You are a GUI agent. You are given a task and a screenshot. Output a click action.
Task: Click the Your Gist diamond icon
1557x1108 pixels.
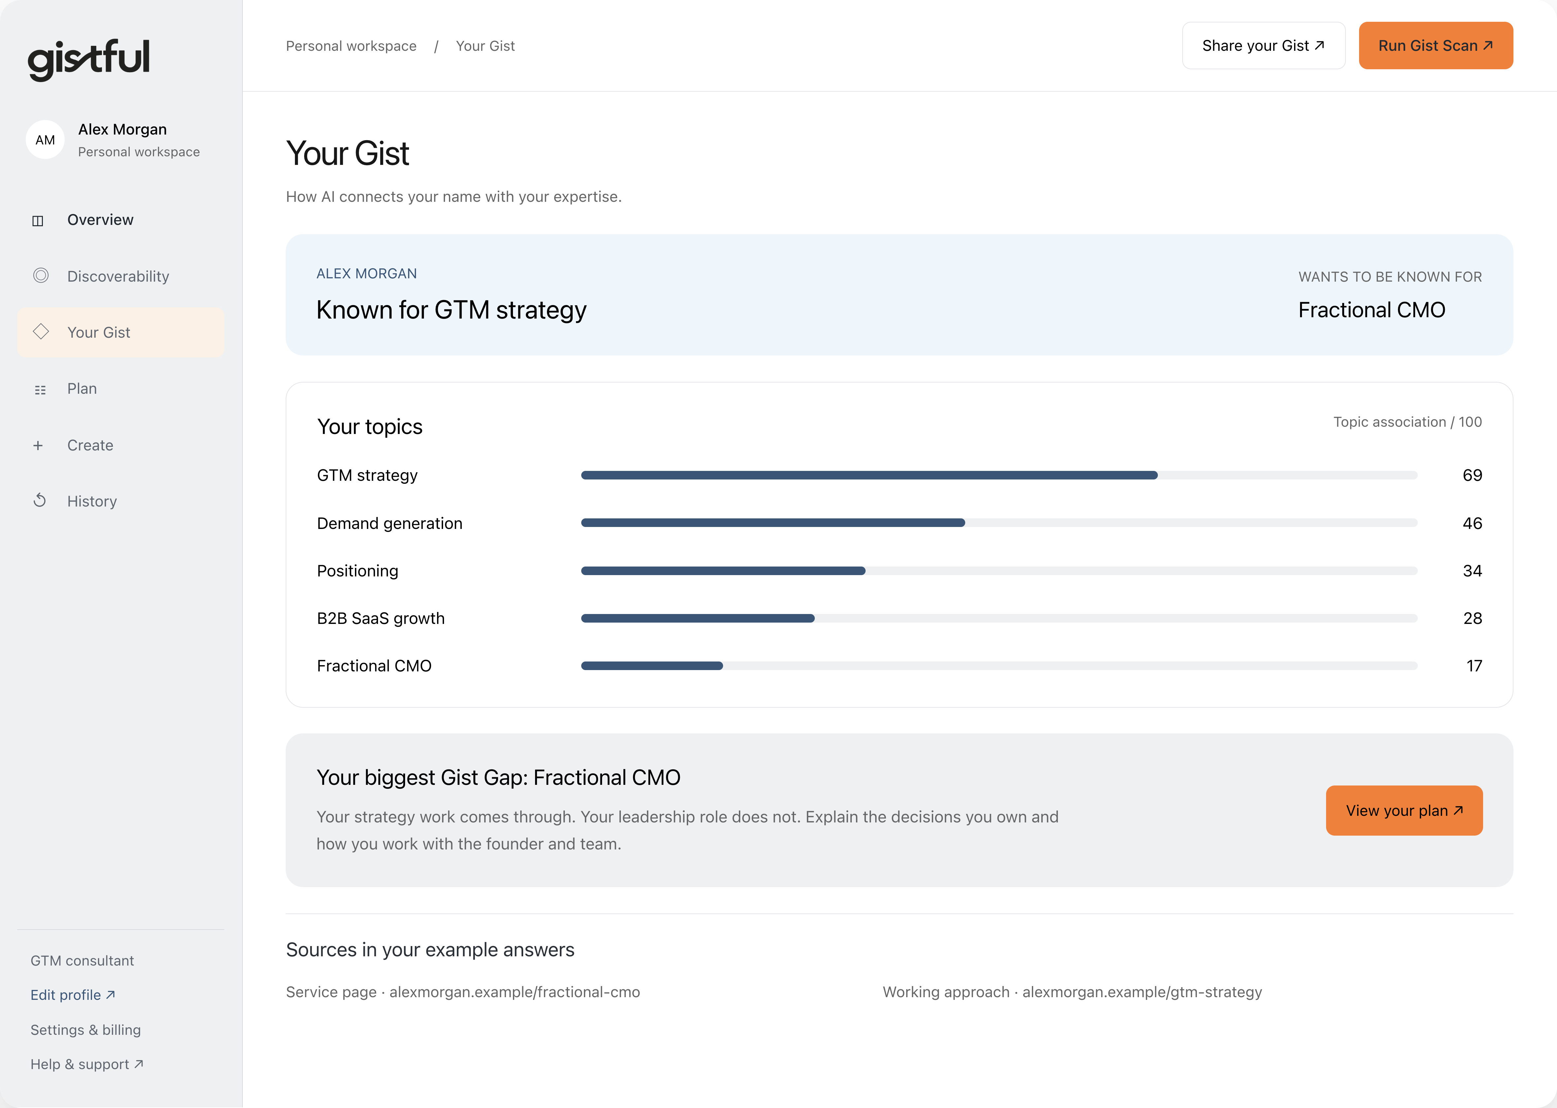point(41,332)
